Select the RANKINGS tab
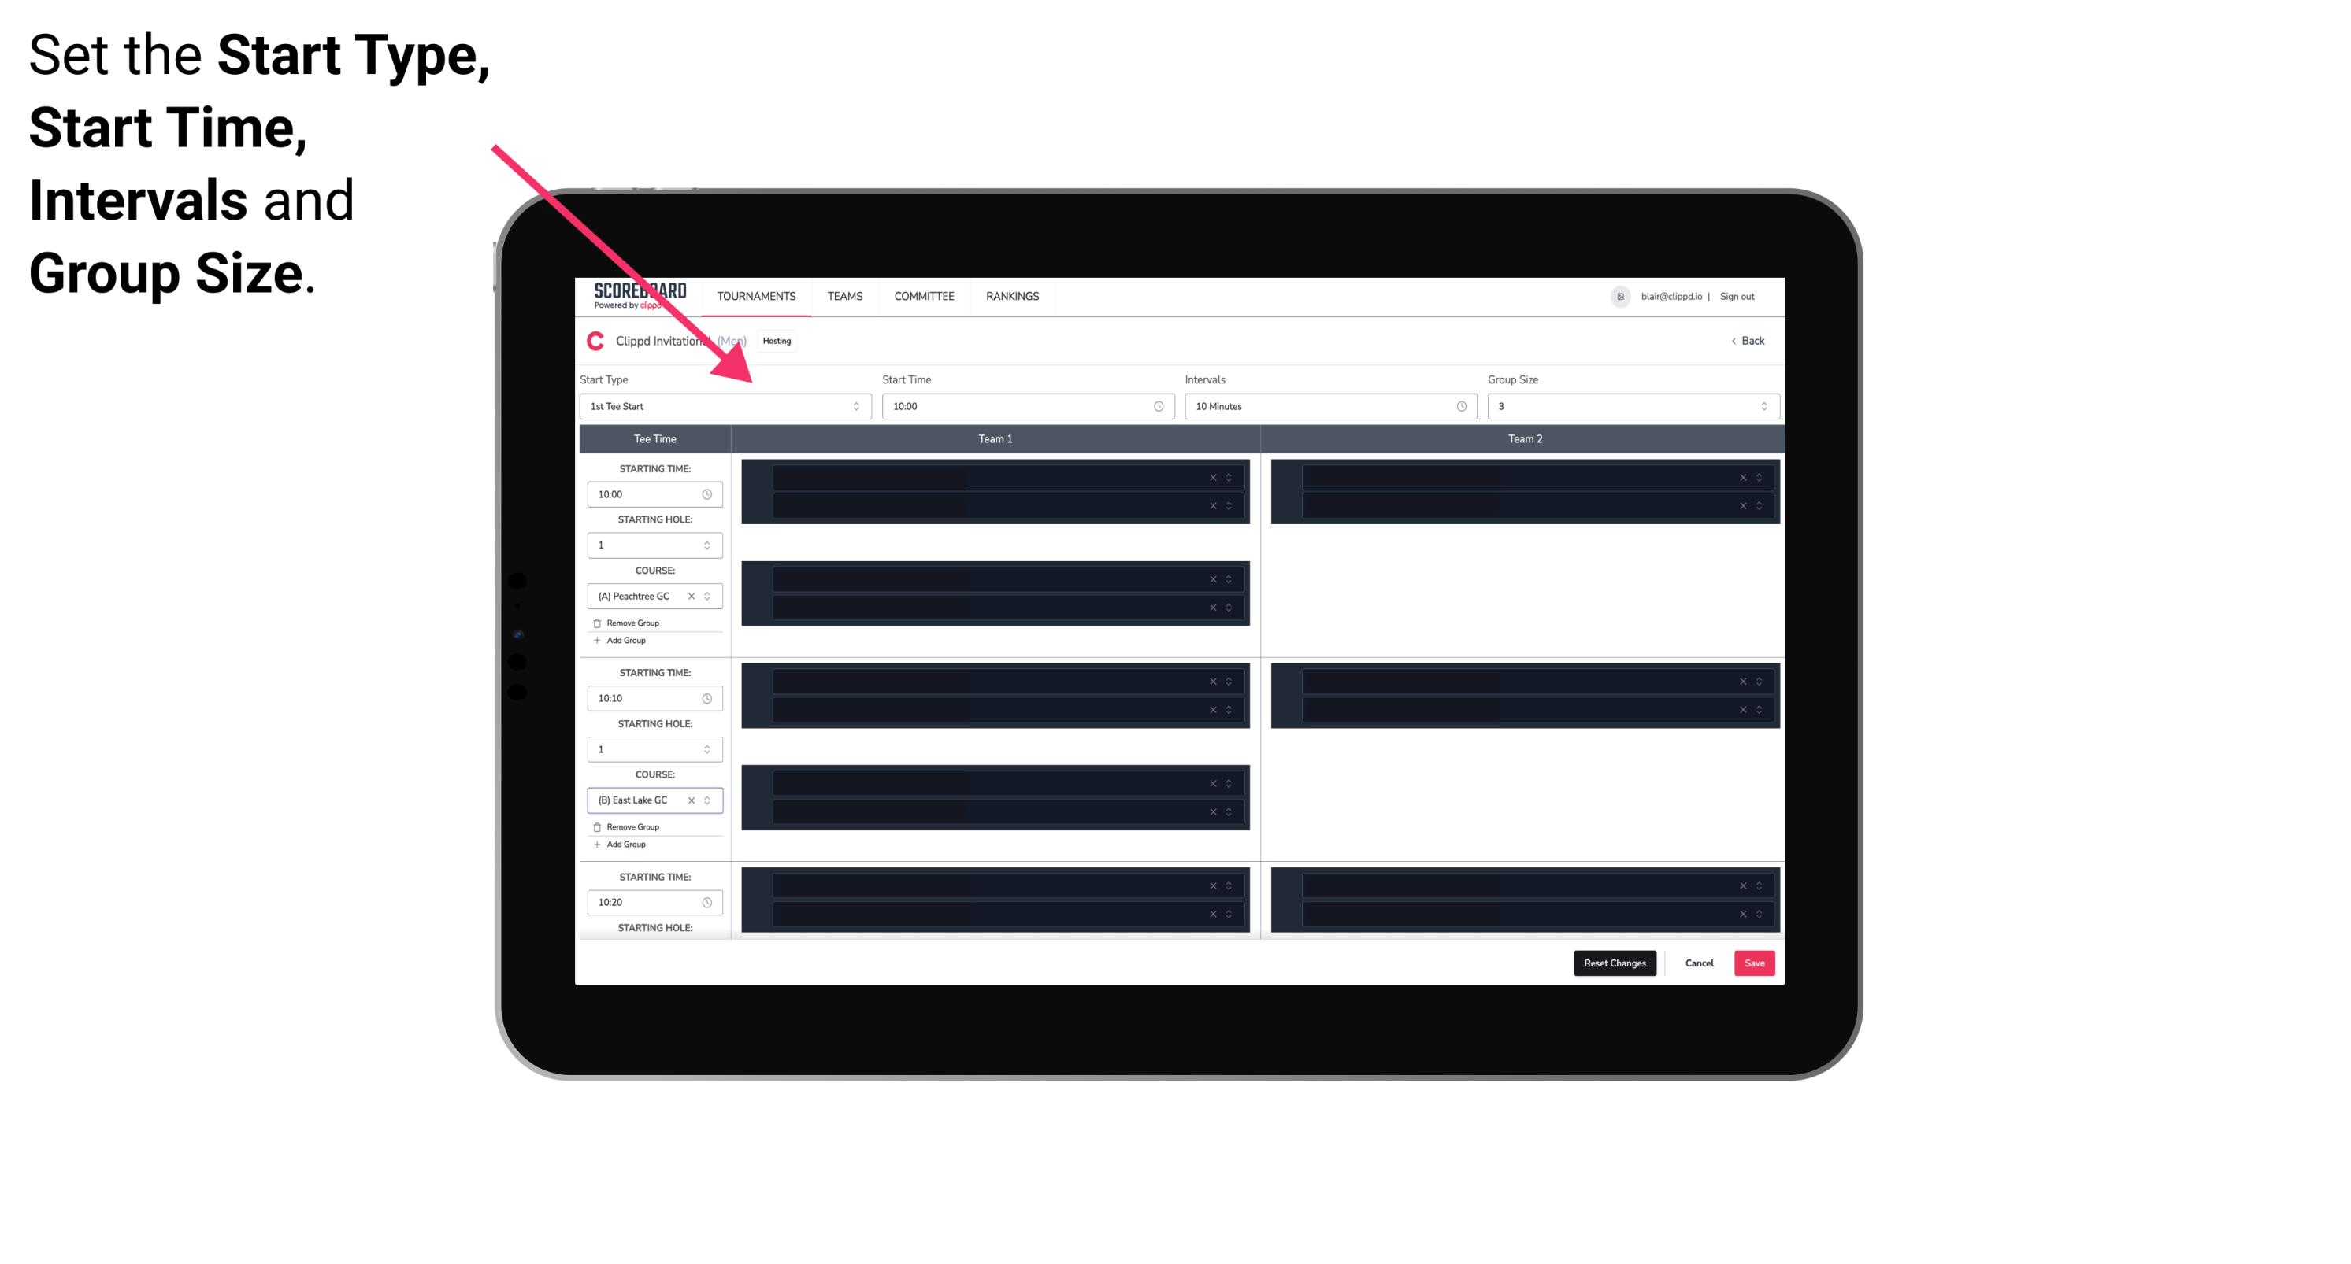 [x=1012, y=294]
